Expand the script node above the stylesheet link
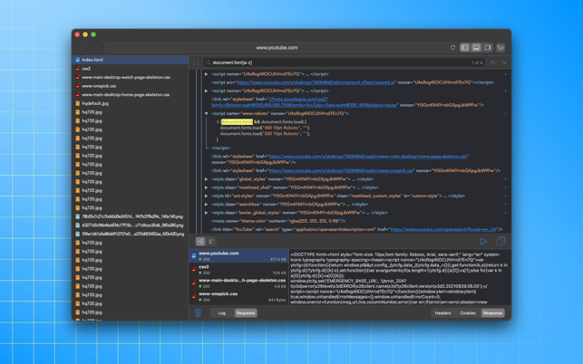 pyautogui.click(x=206, y=91)
